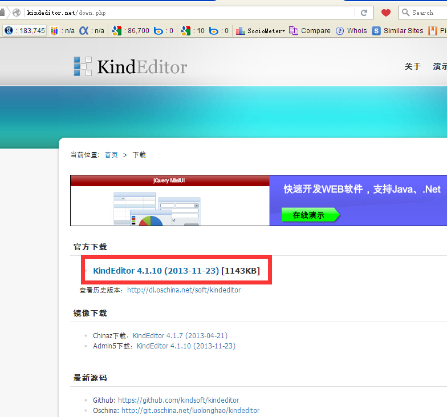Image resolution: width=447 pixels, height=417 pixels.
Task: Click the 镜像下载 section heading
Action: 90,313
